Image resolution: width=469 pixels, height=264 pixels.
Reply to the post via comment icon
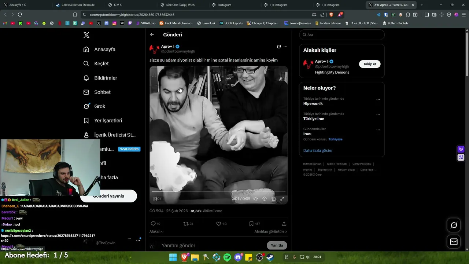153,224
